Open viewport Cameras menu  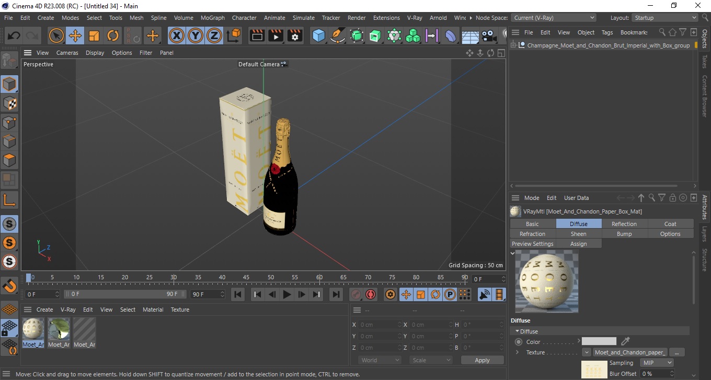click(67, 53)
